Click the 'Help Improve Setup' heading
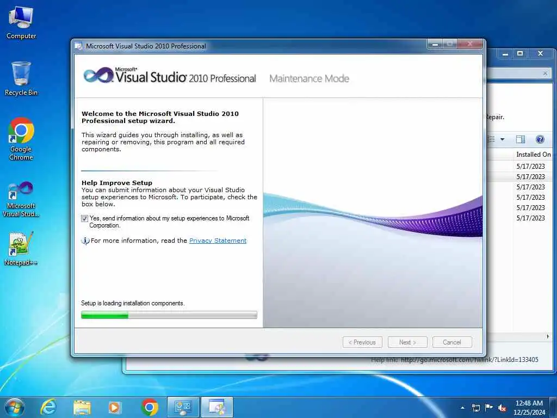557x418 pixels. coord(117,183)
